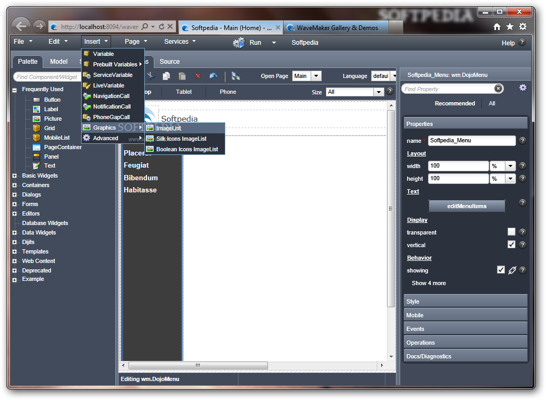Screen dimensions: 546x400
Task: Open the Open Page Main dropdown
Action: (316, 76)
